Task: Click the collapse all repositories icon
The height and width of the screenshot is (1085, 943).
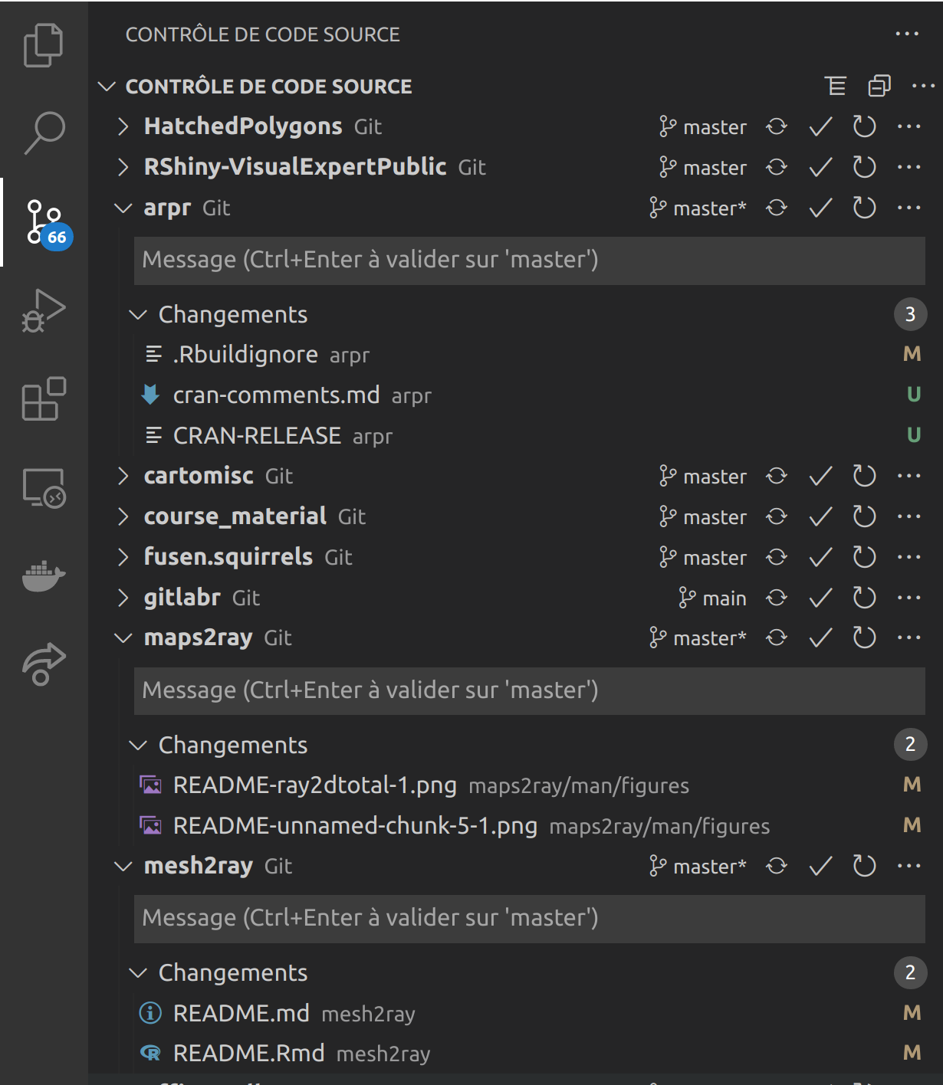Action: click(879, 86)
